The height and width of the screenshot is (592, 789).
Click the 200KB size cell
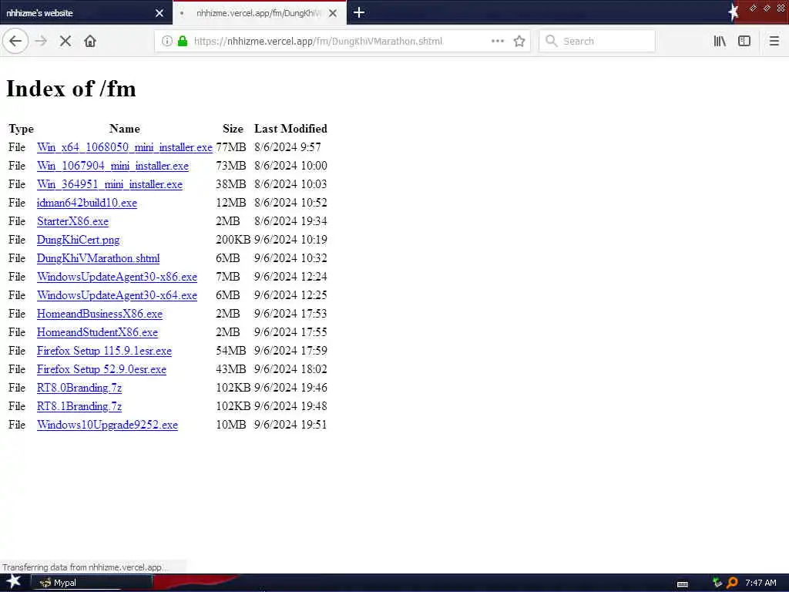(233, 240)
